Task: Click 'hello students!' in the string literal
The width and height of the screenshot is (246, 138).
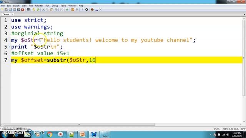Action: coord(68,40)
